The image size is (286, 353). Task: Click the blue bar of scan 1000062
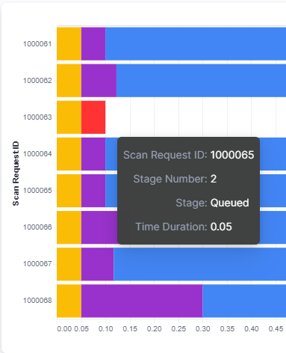point(201,81)
